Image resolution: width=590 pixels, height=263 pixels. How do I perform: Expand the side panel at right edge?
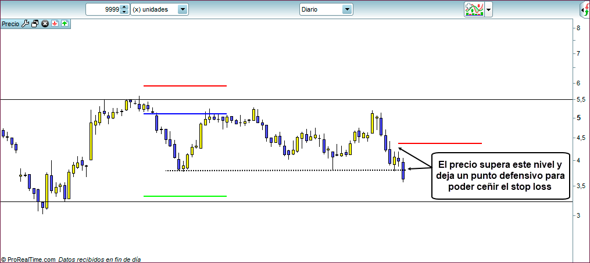point(584,10)
